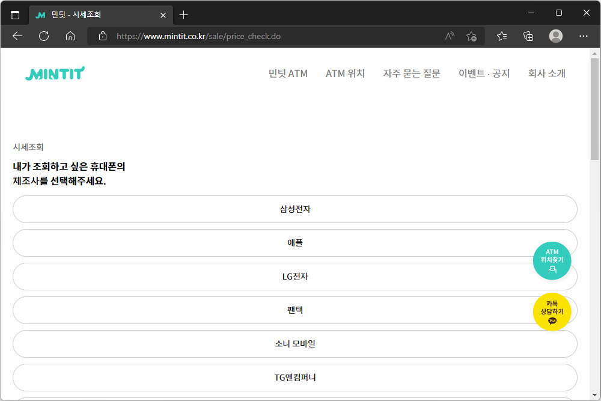Open the 회사 소개 menu
Viewport: 601px width, 401px height.
546,73
